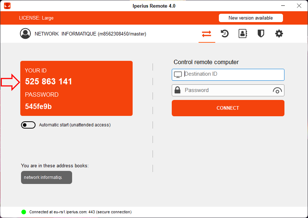Open the connection history clock icon
The image size is (308, 218).
(x=225, y=34)
